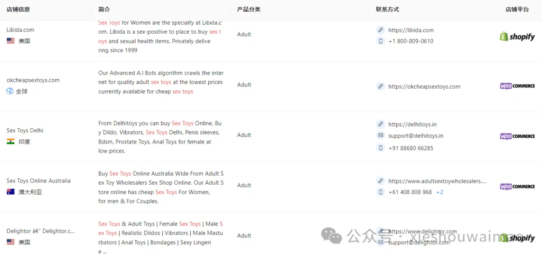
Task: Click the Shopify logo in Libida.com row
Action: (517, 36)
